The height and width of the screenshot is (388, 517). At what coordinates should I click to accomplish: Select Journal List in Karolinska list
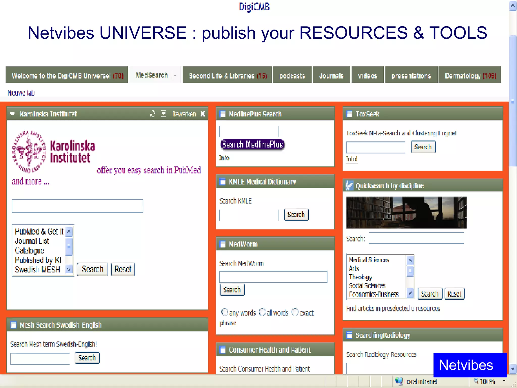32,241
